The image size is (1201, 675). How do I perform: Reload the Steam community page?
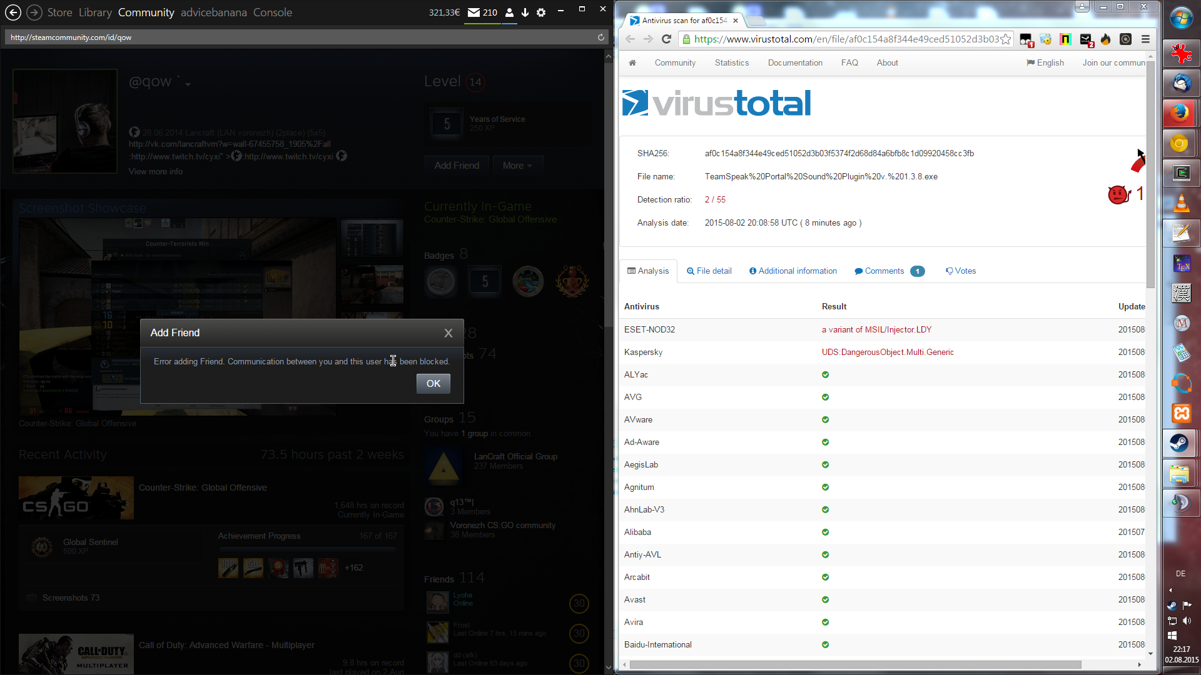(x=601, y=37)
